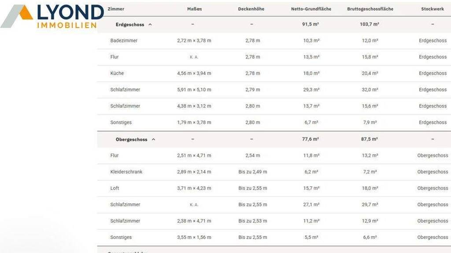This screenshot has width=451, height=253.
Task: Click the Zimmer column header
Action: coord(116,9)
